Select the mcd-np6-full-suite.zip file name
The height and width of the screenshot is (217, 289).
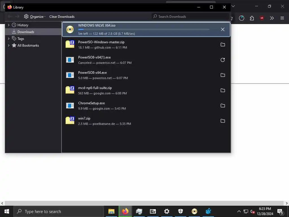click(x=95, y=88)
